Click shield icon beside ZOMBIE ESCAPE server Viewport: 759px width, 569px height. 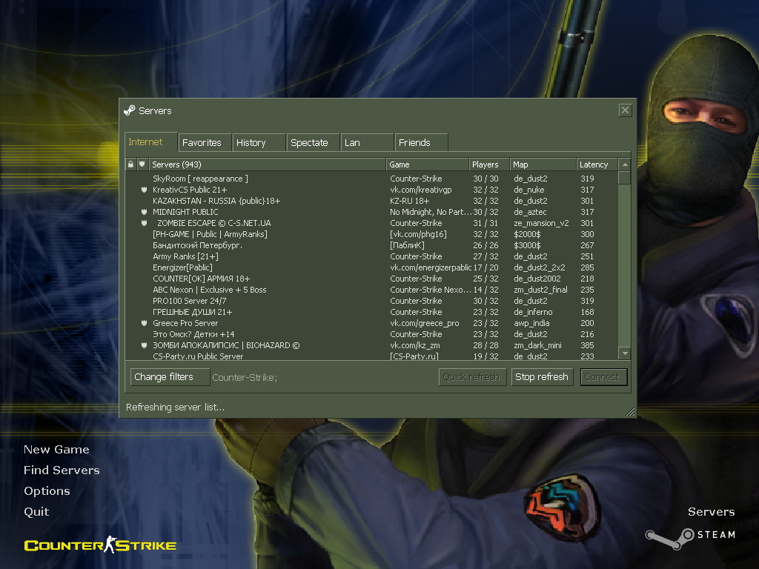point(144,223)
